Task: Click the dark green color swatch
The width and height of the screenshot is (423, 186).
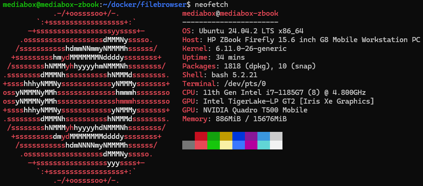Action: coord(214,136)
